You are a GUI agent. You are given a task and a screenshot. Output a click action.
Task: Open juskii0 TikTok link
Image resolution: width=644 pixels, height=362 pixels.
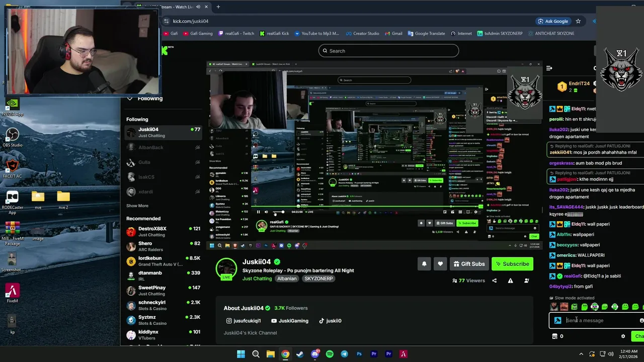pos(330,321)
